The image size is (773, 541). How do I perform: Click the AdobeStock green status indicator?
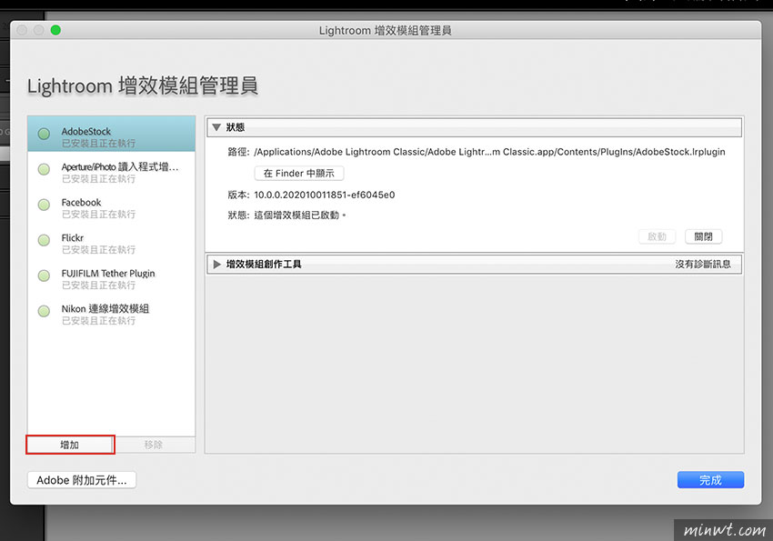44,134
